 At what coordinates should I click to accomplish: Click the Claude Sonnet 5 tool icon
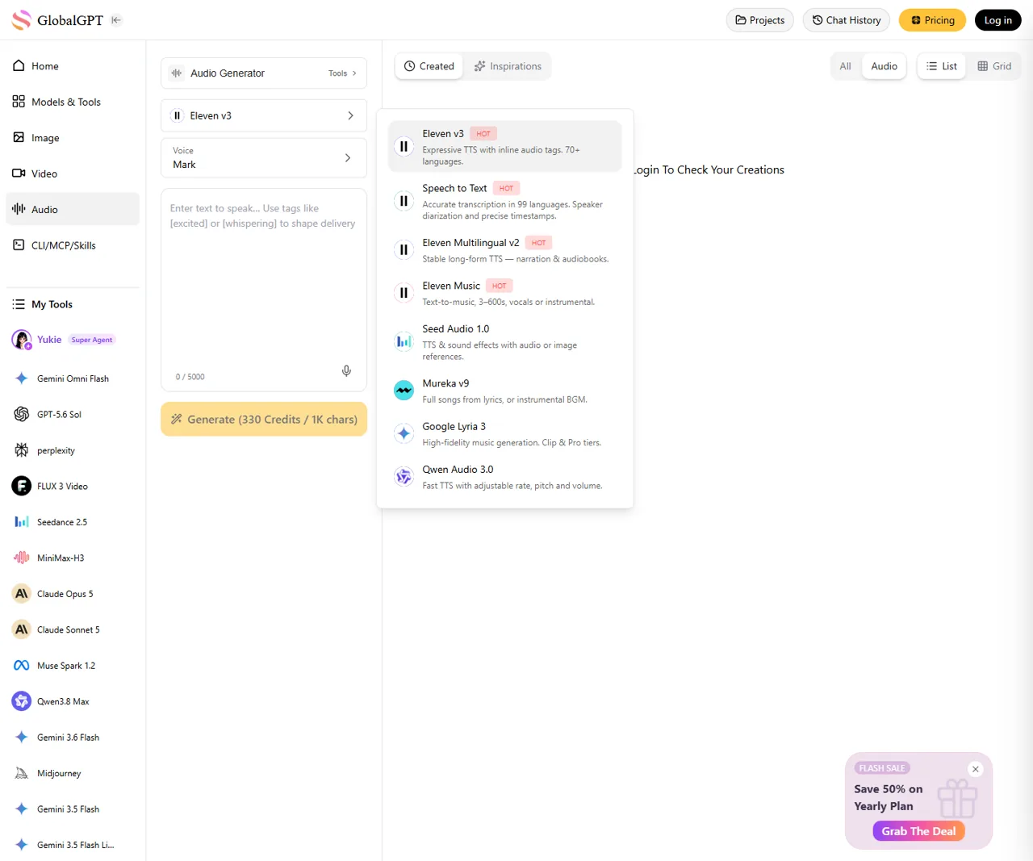pyautogui.click(x=22, y=629)
